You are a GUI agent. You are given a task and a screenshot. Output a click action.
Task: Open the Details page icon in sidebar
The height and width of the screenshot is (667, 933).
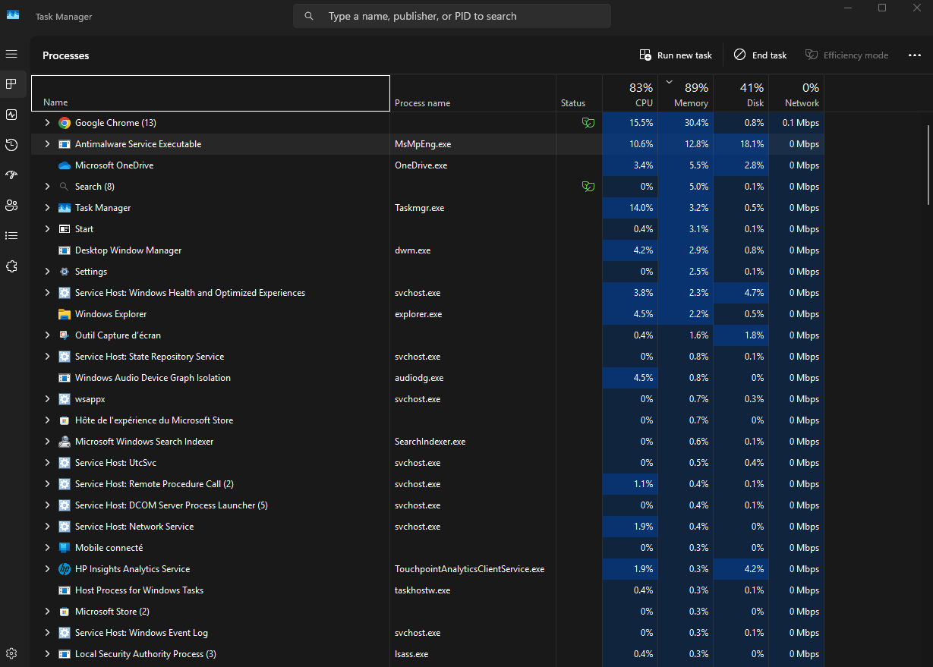click(11, 236)
